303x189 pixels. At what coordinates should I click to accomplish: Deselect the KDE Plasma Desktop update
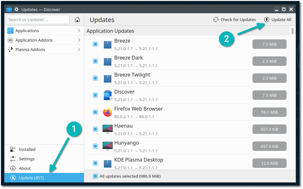coord(95,163)
